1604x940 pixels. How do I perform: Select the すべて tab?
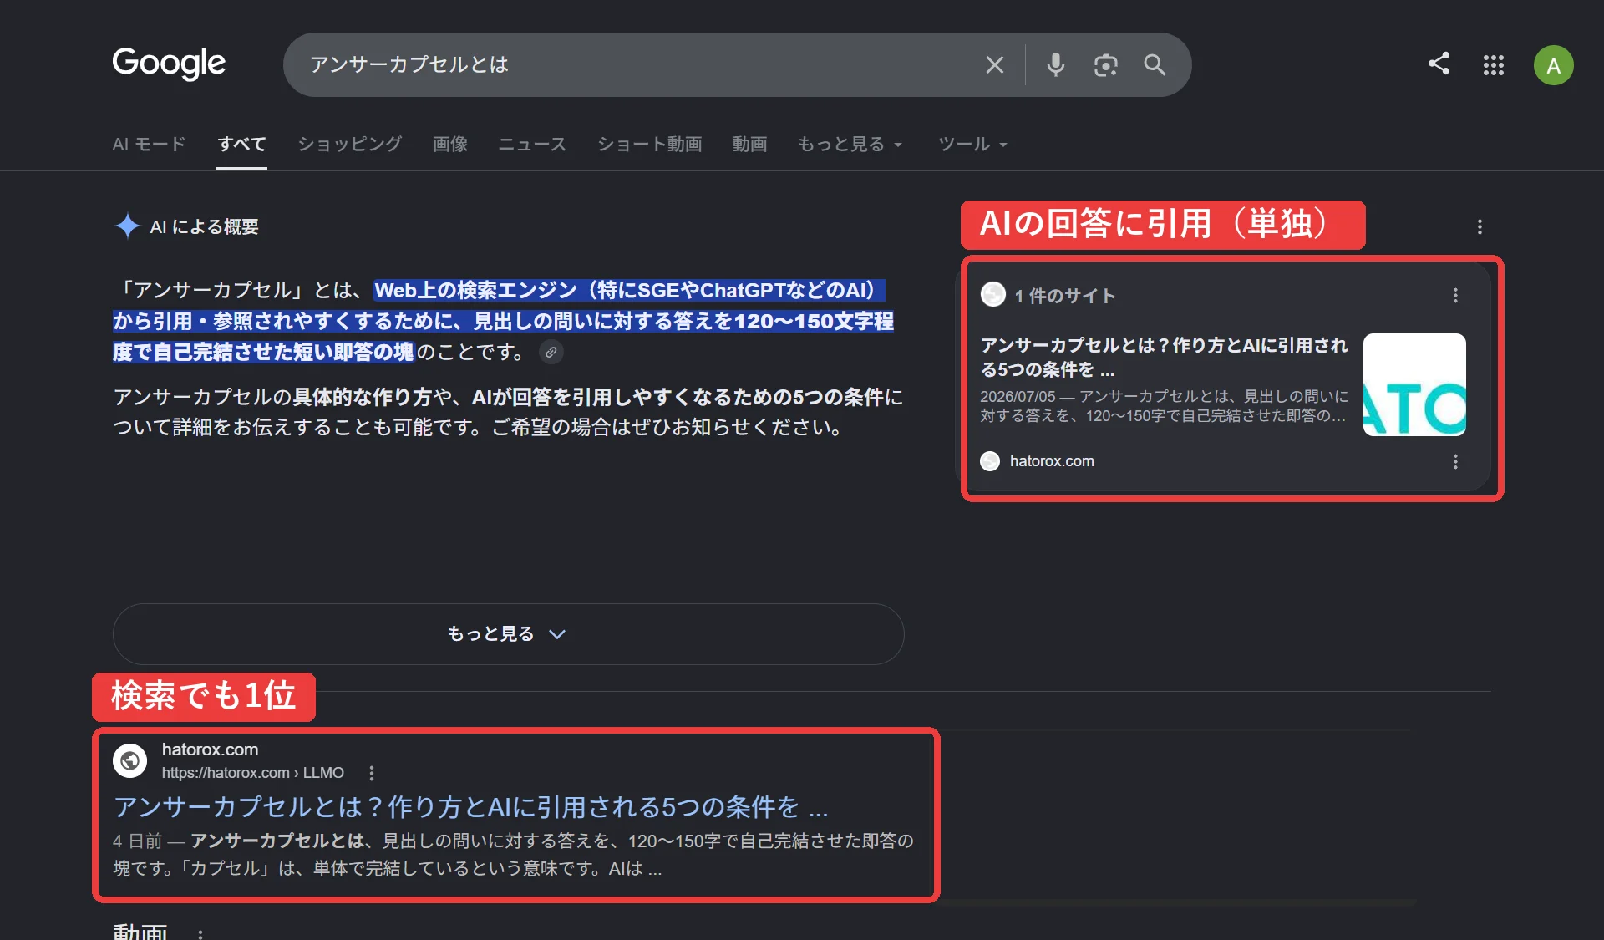click(241, 144)
